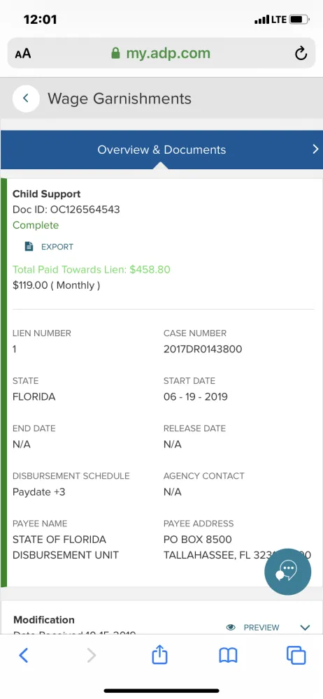
Task: Open the chat bubble assistant button
Action: pos(288,572)
